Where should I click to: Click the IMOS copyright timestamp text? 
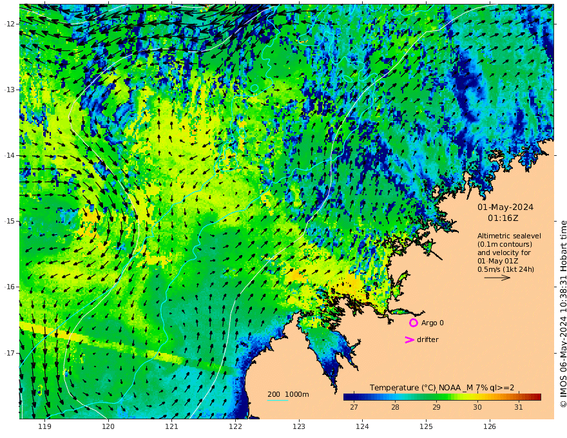click(x=563, y=314)
